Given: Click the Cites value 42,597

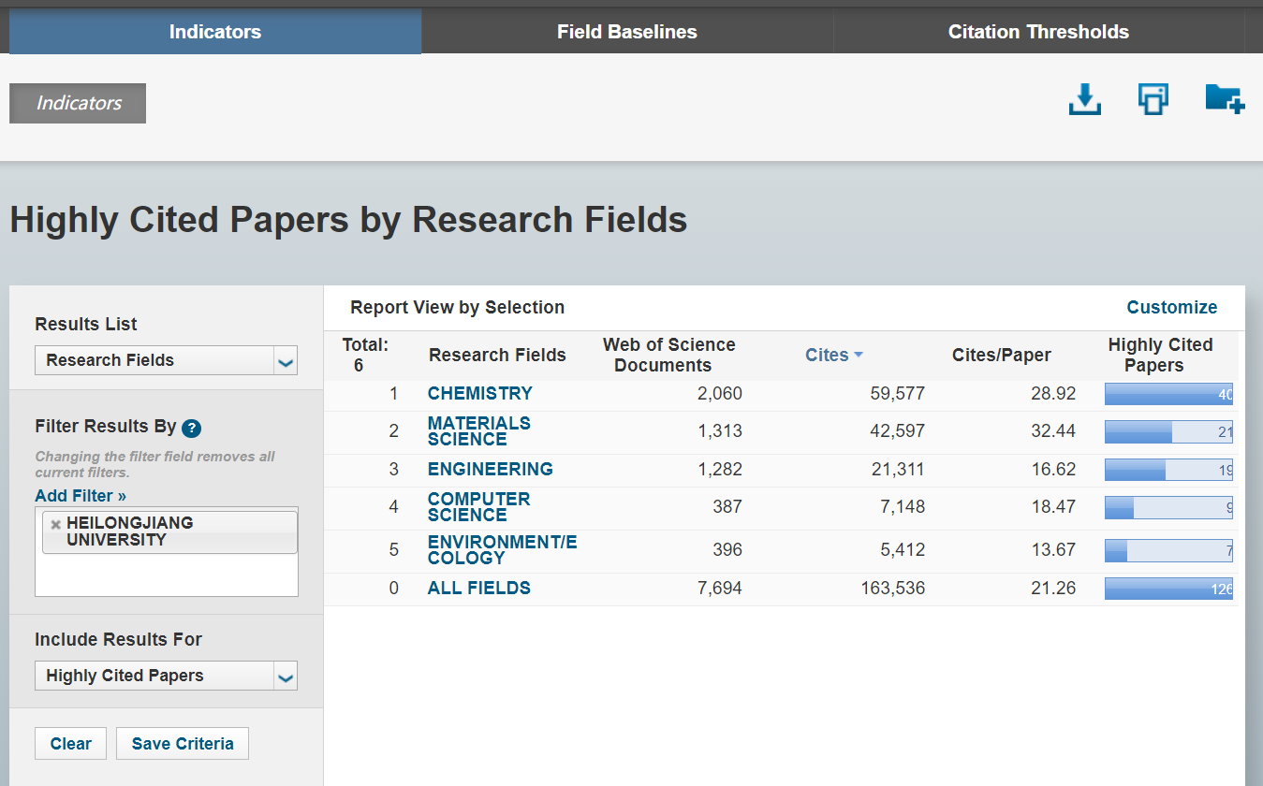Looking at the screenshot, I should tap(896, 431).
